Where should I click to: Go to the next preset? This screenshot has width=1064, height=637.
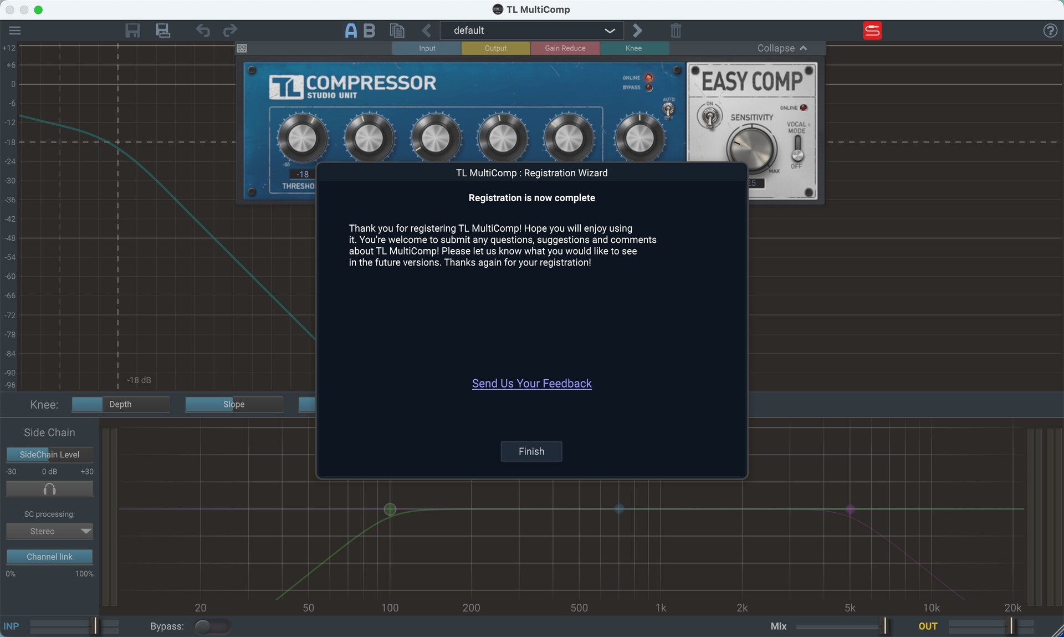click(637, 30)
